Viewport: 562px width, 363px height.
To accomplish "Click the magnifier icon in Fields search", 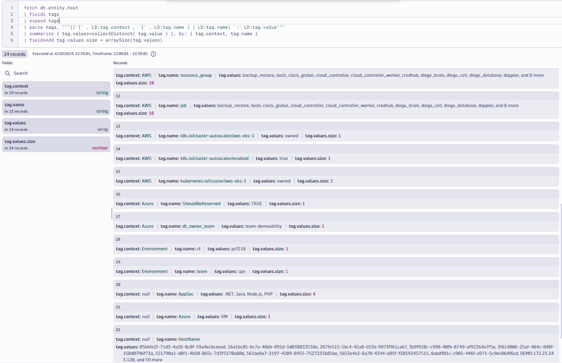I will pyautogui.click(x=8, y=73).
